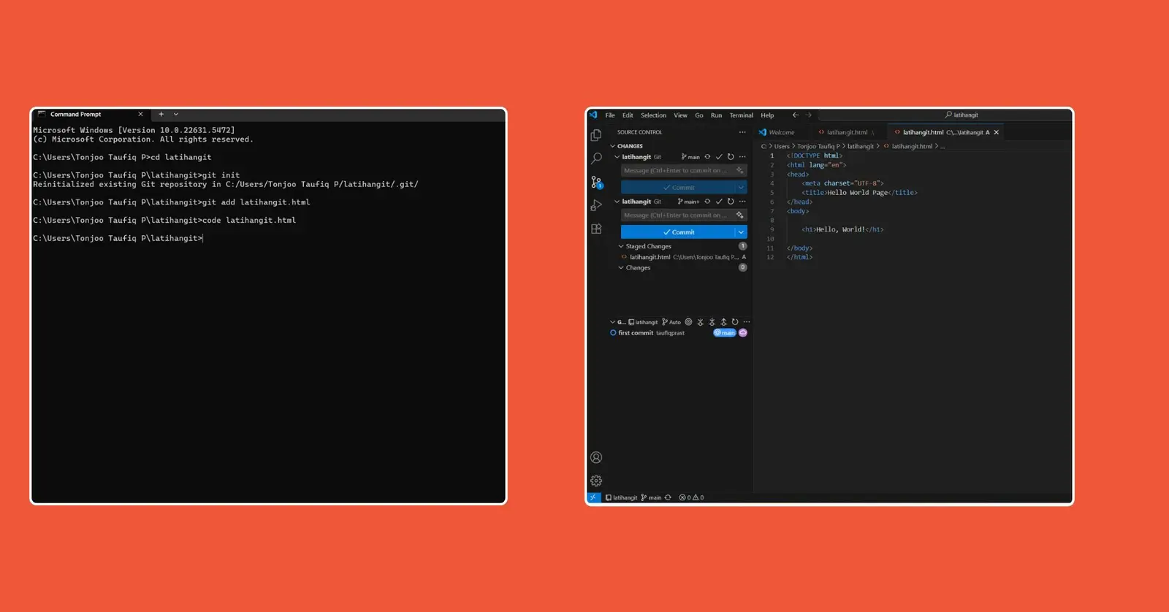Collapse the Graph section
Viewport: 1169px width, 612px height.
tap(613, 322)
